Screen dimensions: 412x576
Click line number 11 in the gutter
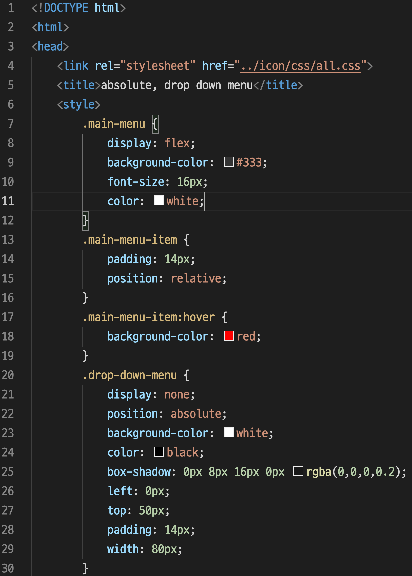click(x=8, y=201)
